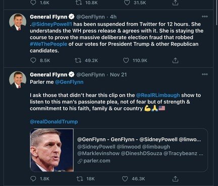
Task: Share the Parler me tweet
Action: click(175, 178)
